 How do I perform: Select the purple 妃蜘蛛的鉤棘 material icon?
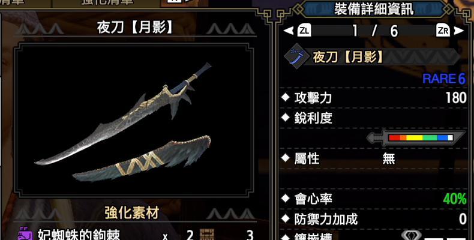[x=25, y=235]
